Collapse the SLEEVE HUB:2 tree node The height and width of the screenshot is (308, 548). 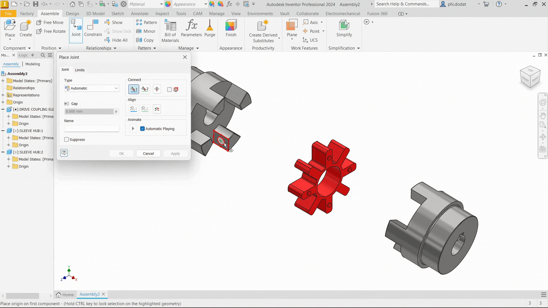pos(3,152)
